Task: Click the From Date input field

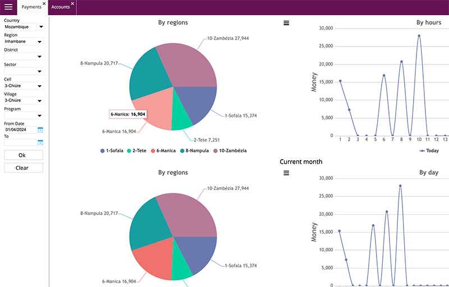Action: (x=20, y=130)
